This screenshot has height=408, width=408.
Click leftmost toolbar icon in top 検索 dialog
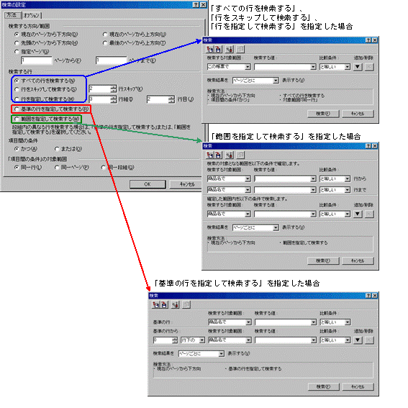[x=209, y=49]
